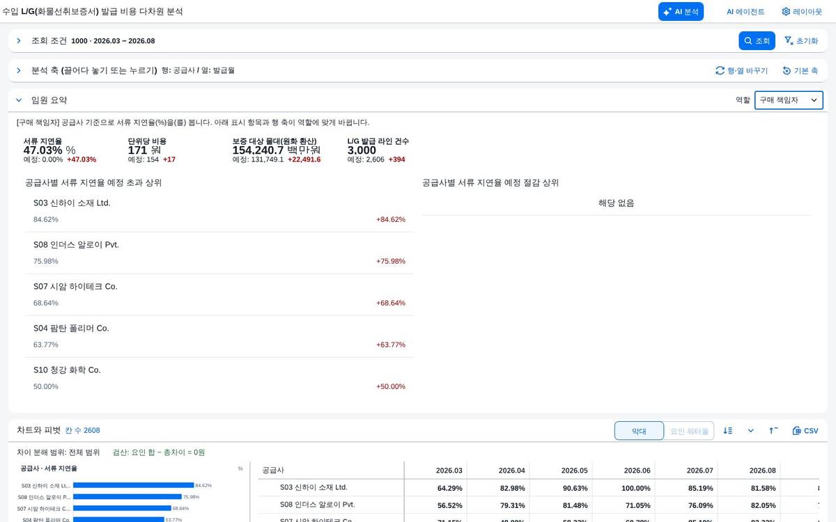Open the AI 에이전트 link

pyautogui.click(x=745, y=12)
